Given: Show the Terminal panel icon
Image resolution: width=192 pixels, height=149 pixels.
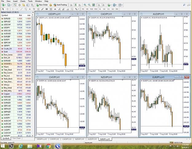Looking at the screenshot, I should click(28, 5).
